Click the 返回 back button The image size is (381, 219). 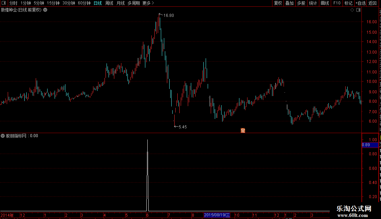click(x=372, y=3)
